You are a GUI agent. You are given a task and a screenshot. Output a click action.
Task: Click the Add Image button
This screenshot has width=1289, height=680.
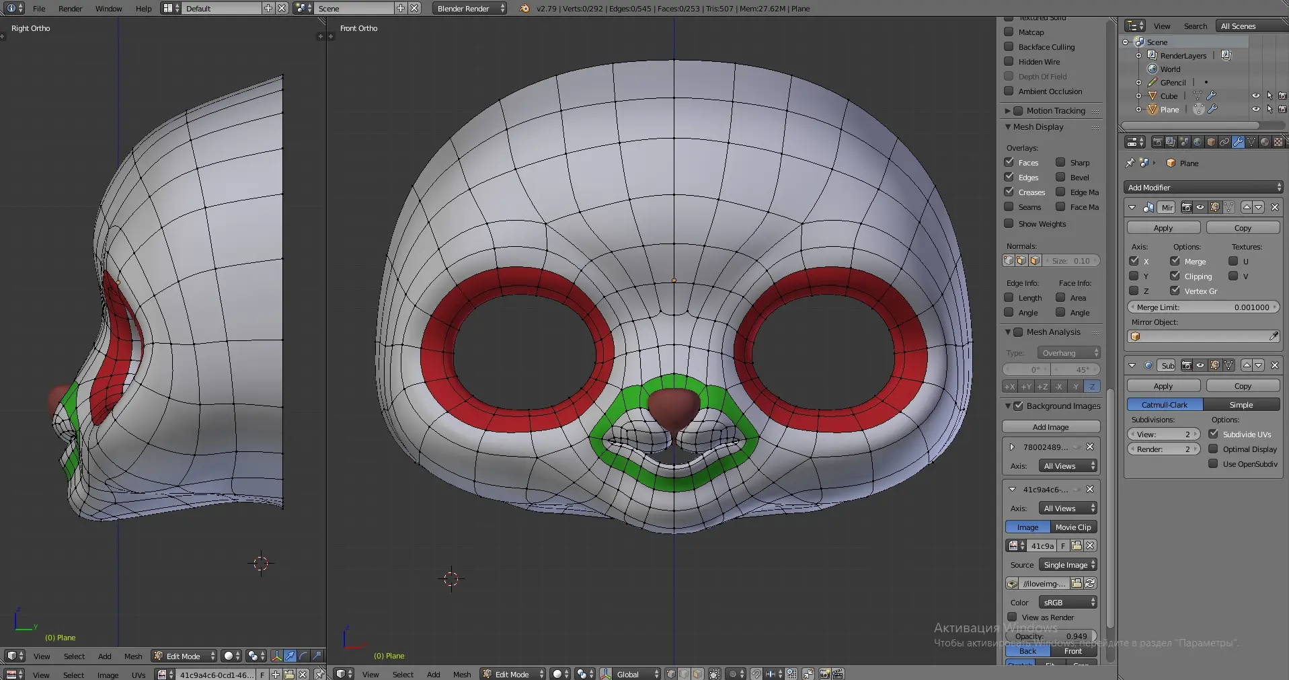1050,427
